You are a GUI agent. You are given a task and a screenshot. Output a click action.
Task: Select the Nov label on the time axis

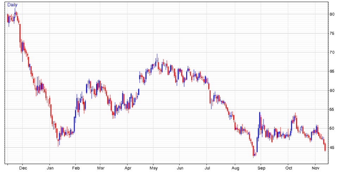pos(315,168)
